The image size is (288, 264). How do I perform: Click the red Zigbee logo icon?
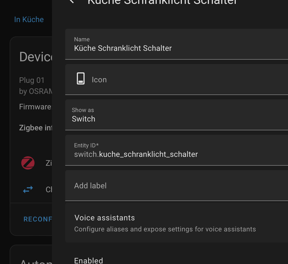click(x=28, y=163)
